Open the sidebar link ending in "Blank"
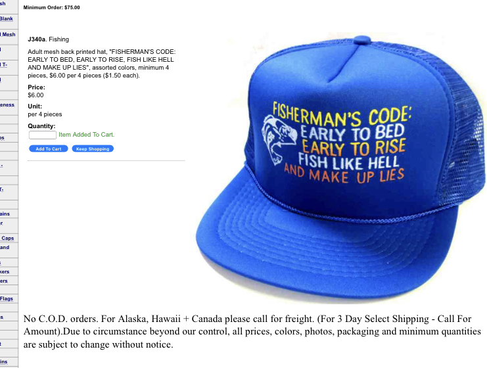This screenshot has width=487, height=368. click(x=6, y=18)
